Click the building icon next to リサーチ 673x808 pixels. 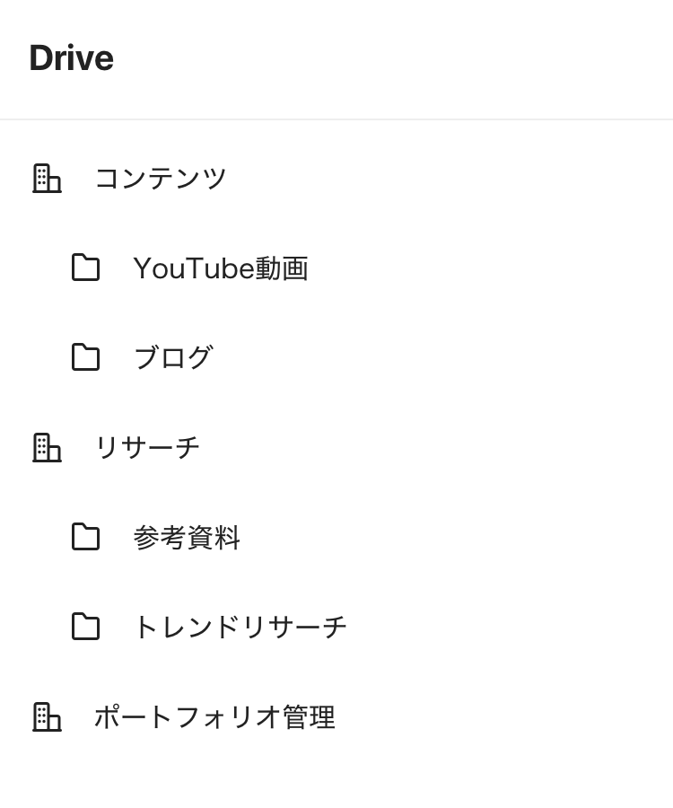point(47,447)
